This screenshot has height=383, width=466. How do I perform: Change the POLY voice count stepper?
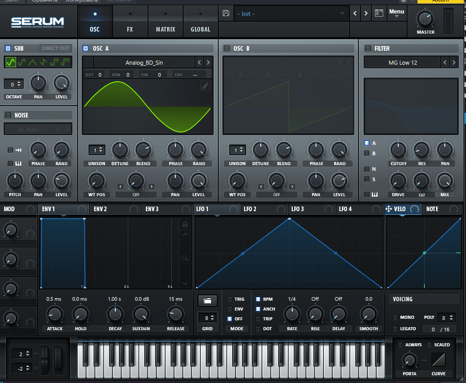[x=446, y=318]
